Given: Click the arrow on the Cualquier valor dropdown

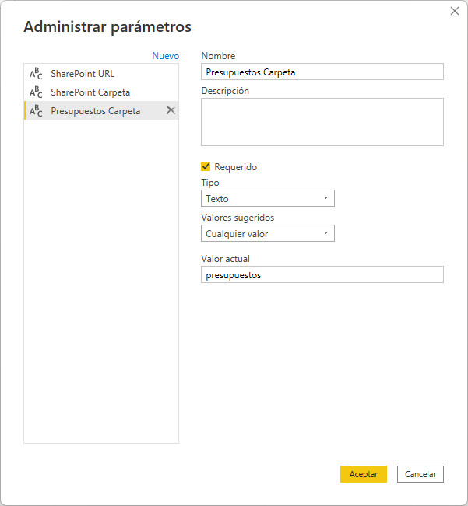Looking at the screenshot, I should click(325, 233).
